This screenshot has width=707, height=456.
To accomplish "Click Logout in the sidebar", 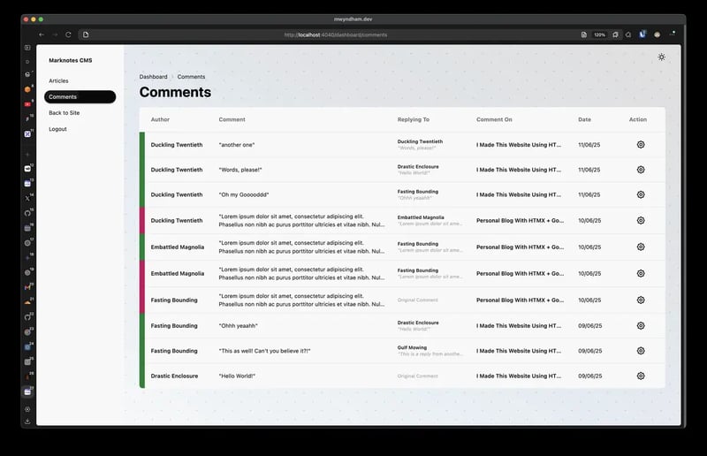I will pyautogui.click(x=57, y=129).
